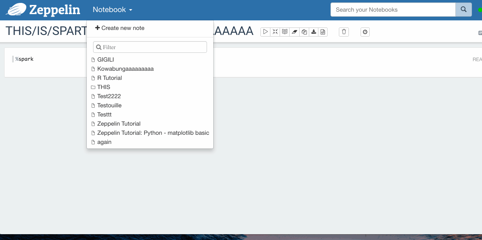The height and width of the screenshot is (240, 482).
Task: Open the Zeppelin Tutorial note
Action: click(x=119, y=124)
